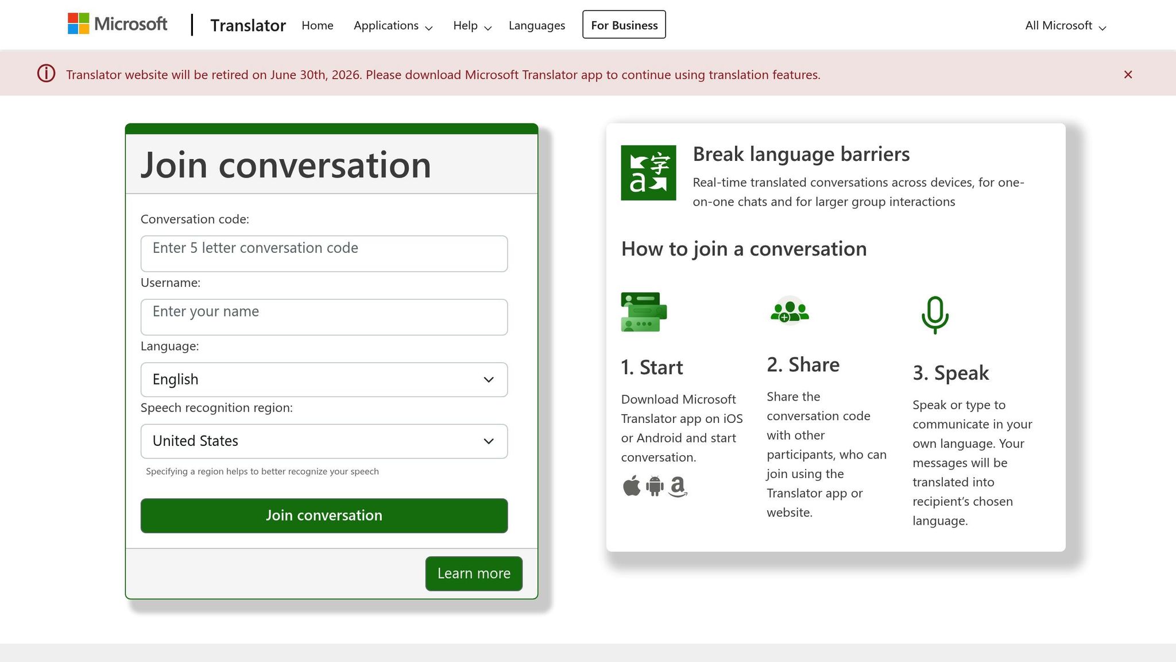Click the conversation code input field
Screen dimensions: 1176x662
[x=323, y=253]
